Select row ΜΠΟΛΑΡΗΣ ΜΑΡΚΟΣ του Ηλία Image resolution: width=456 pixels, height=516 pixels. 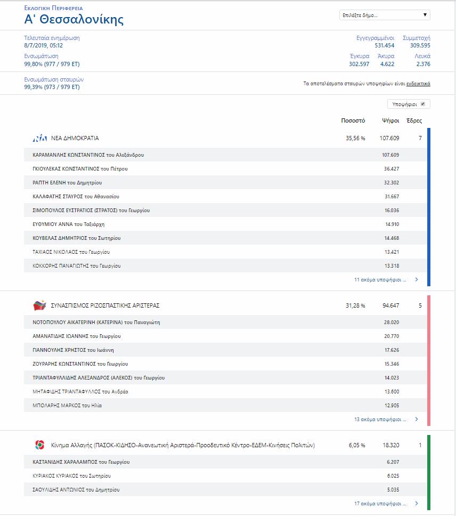225,405
